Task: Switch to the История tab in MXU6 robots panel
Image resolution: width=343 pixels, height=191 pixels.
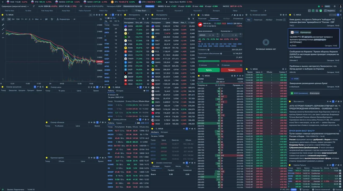Action: pyautogui.click(x=120, y=91)
